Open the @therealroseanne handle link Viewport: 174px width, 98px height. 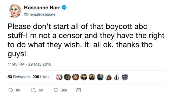coord(40,14)
